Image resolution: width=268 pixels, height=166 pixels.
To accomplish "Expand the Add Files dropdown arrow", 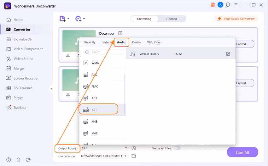I will (x=68, y=19).
